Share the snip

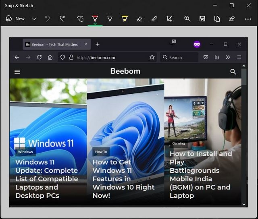pyautogui.click(x=232, y=19)
